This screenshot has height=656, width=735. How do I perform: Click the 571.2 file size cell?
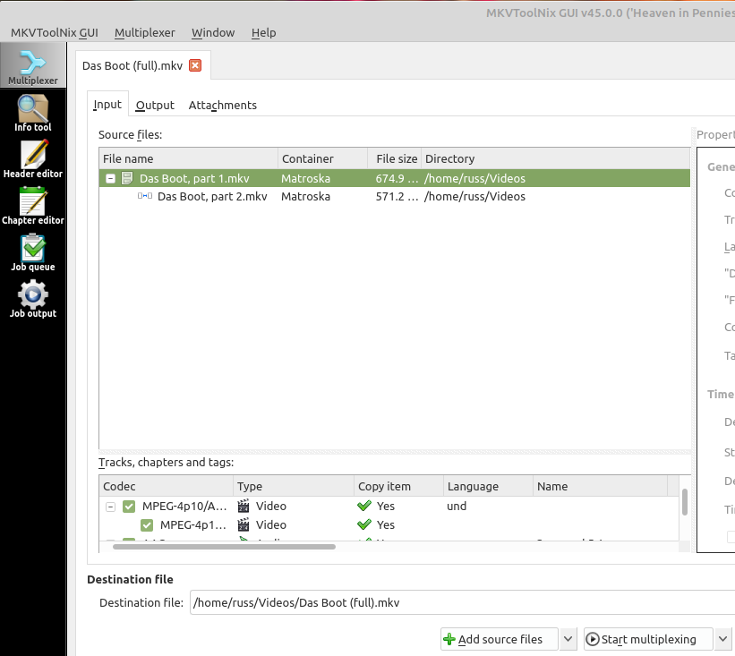point(397,196)
